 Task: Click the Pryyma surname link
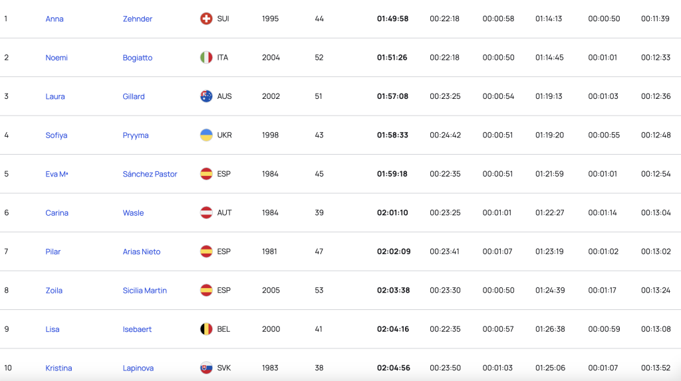click(136, 135)
